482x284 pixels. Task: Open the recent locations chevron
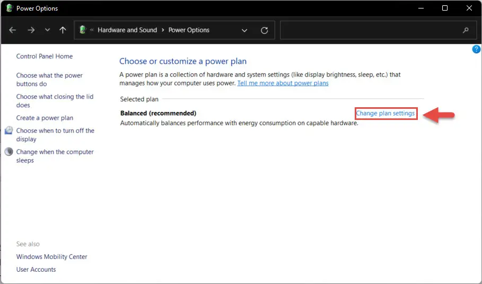point(47,30)
